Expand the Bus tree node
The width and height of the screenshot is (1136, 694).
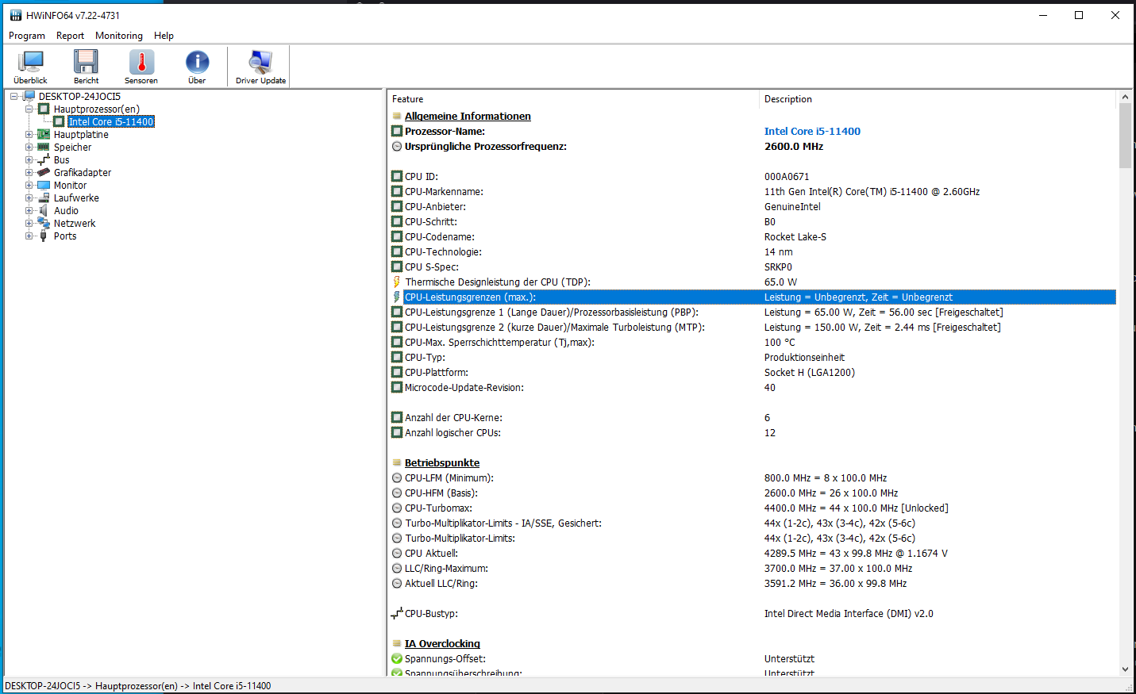29,159
